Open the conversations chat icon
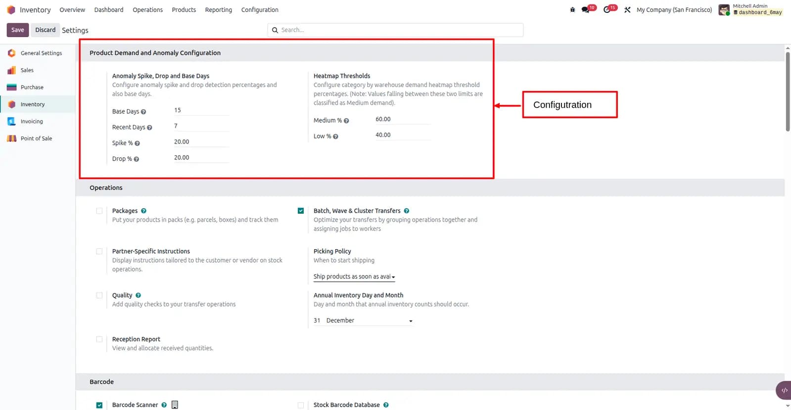 pyautogui.click(x=585, y=10)
